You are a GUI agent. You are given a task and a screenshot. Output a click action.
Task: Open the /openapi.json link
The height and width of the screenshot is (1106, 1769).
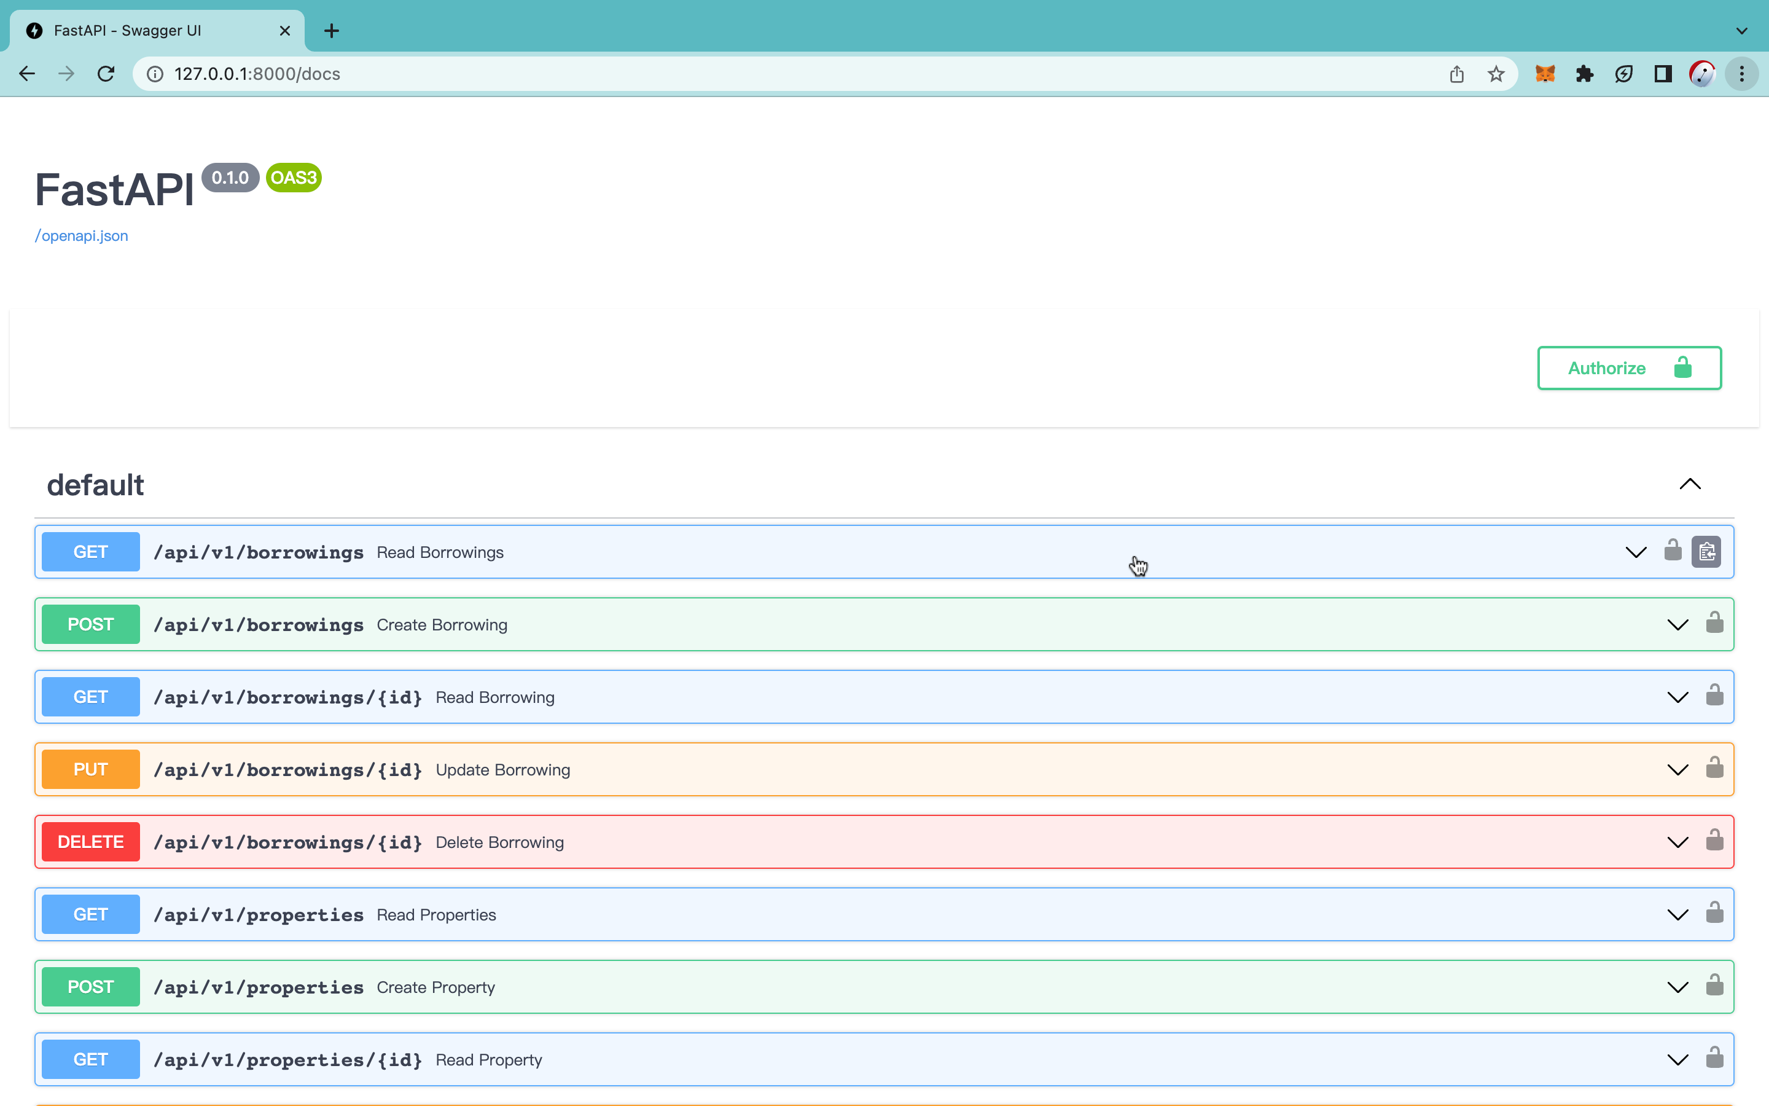tap(81, 235)
